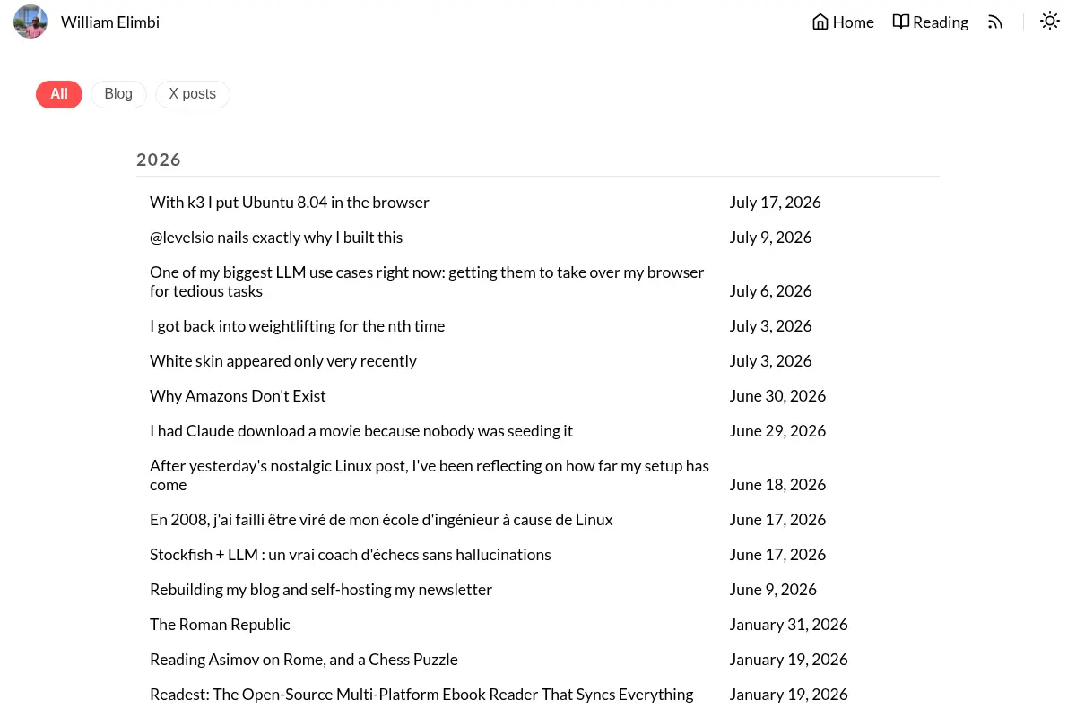Open the RSS feed icon
The height and width of the screenshot is (717, 1076).
pyautogui.click(x=995, y=22)
